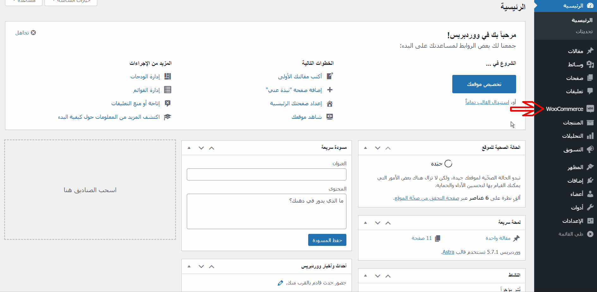This screenshot has height=292, width=597.
Task: Click the Analytics (التحليلات) bar chart icon
Action: 590,136
